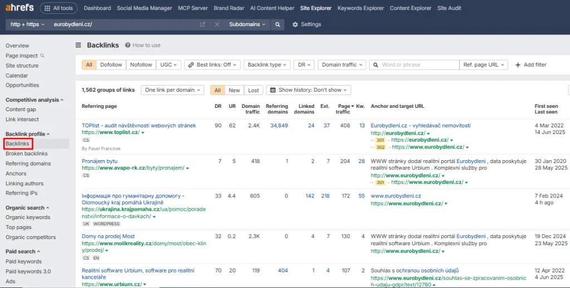Open the TOPlist audit návštěvnosti referring page
Image resolution: width=570 pixels, height=288 pixels.
tap(139, 126)
